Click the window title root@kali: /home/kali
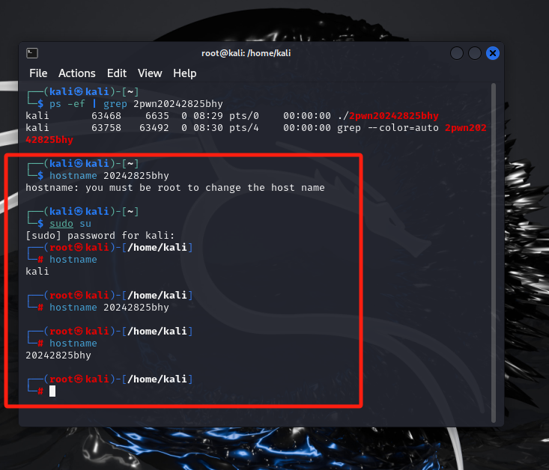Image resolution: width=549 pixels, height=470 pixels. pos(246,53)
